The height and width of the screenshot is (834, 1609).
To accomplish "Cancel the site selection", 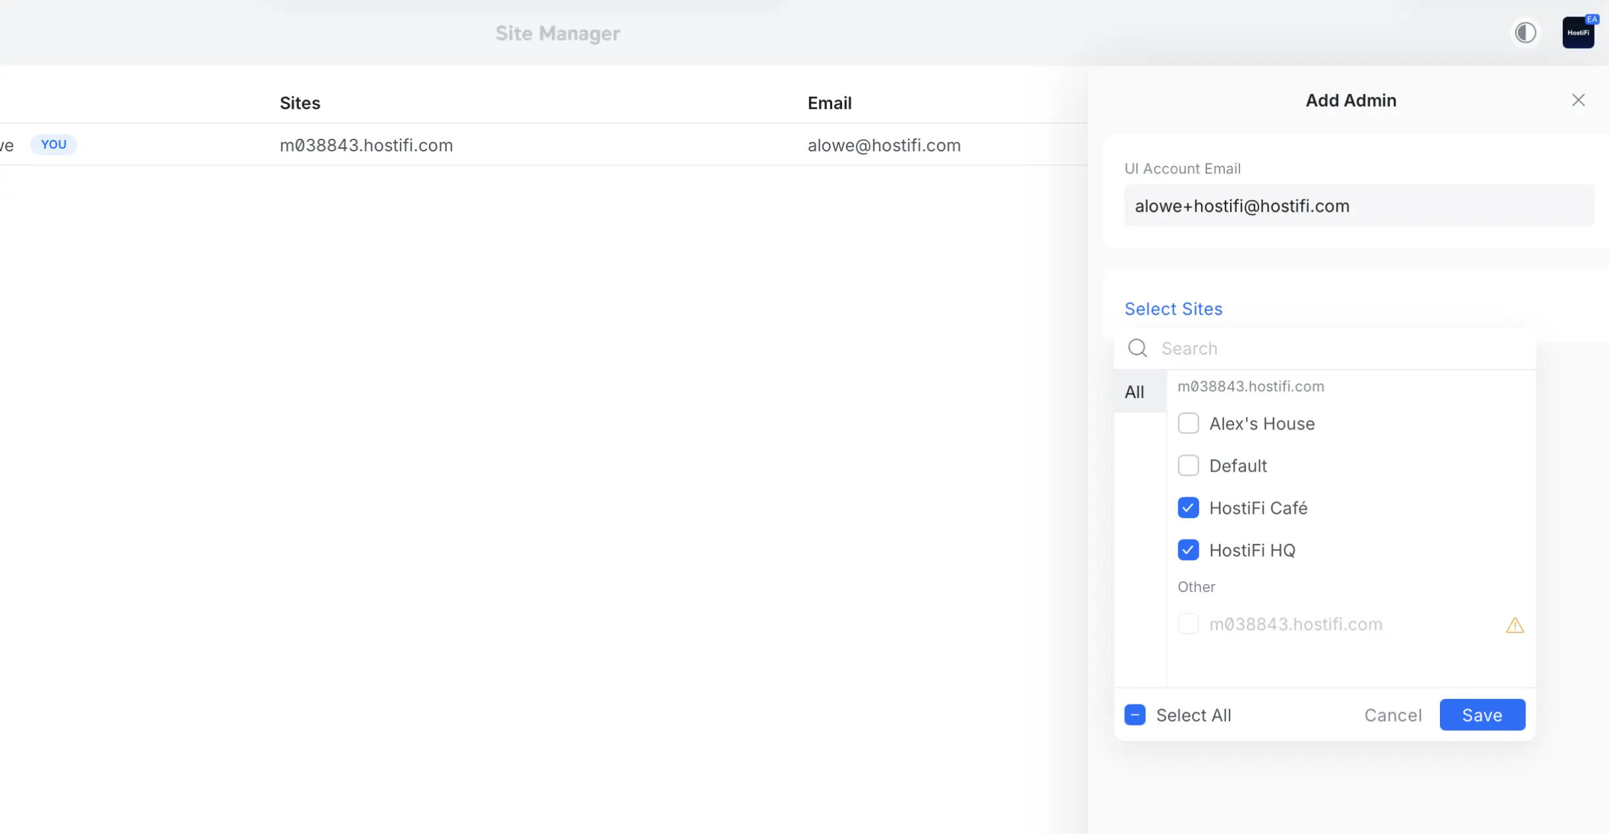I will click(x=1393, y=715).
